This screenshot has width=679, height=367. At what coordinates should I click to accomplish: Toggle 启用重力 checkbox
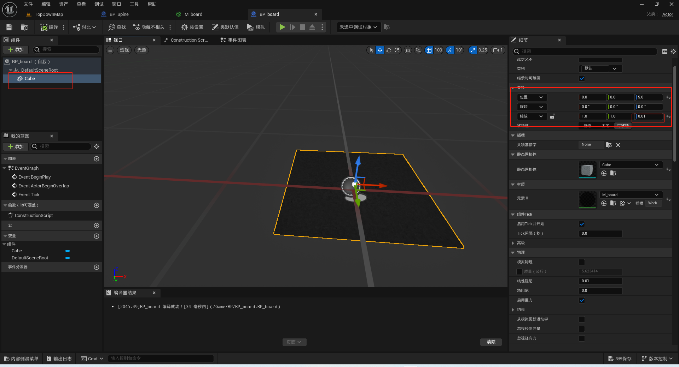point(582,300)
